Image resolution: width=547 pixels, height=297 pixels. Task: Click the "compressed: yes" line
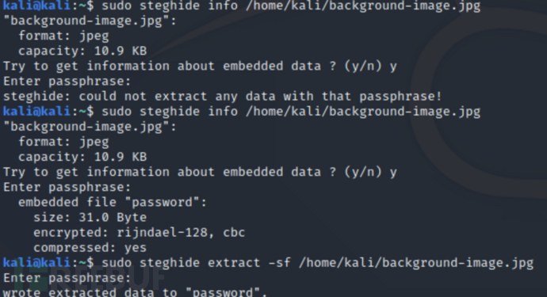tap(90, 248)
